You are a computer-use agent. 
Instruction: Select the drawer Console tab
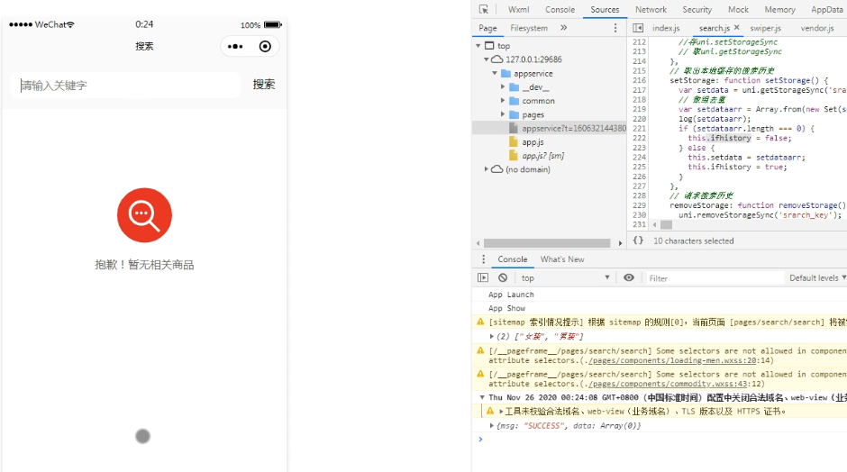pyautogui.click(x=512, y=259)
